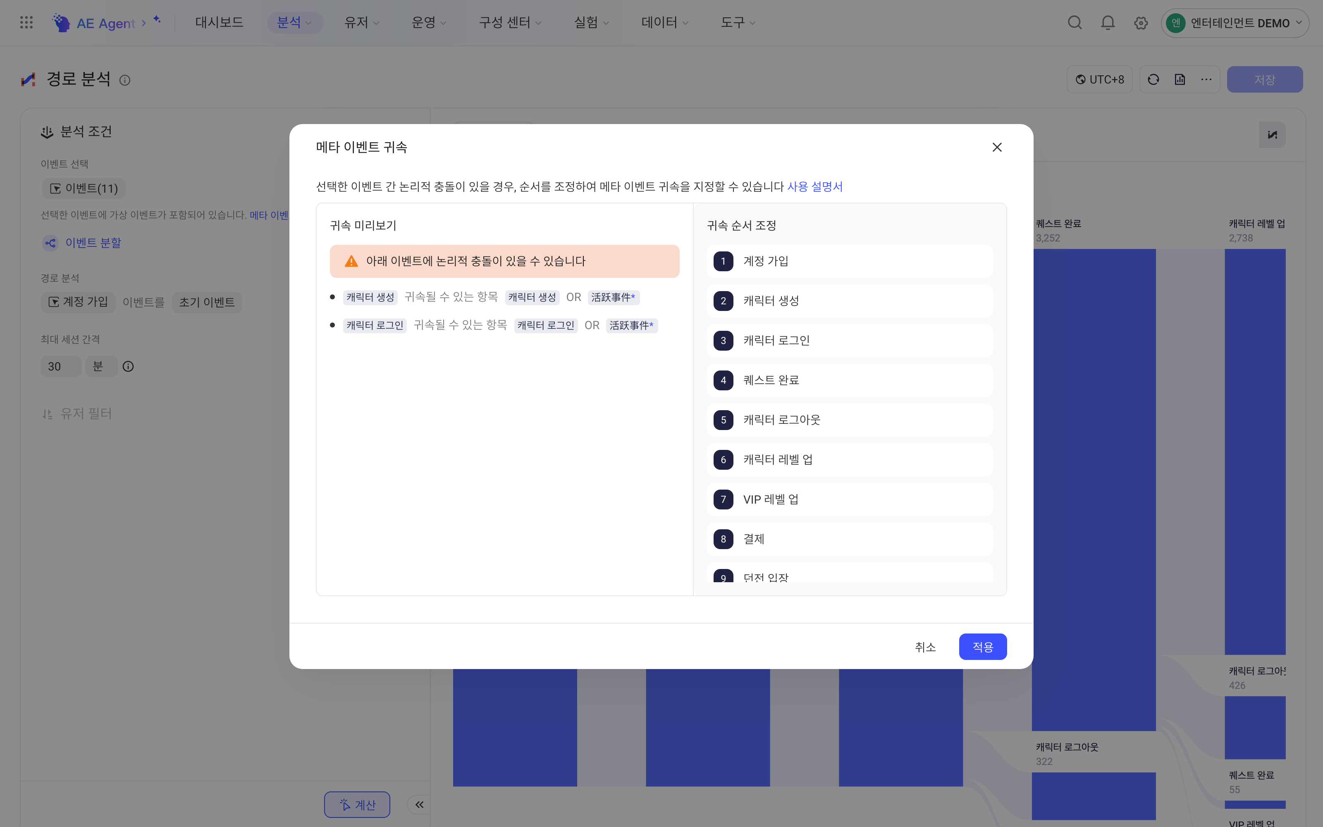1323x827 pixels.
Task: Click the 유저 필터 filter icon
Action: point(48,414)
